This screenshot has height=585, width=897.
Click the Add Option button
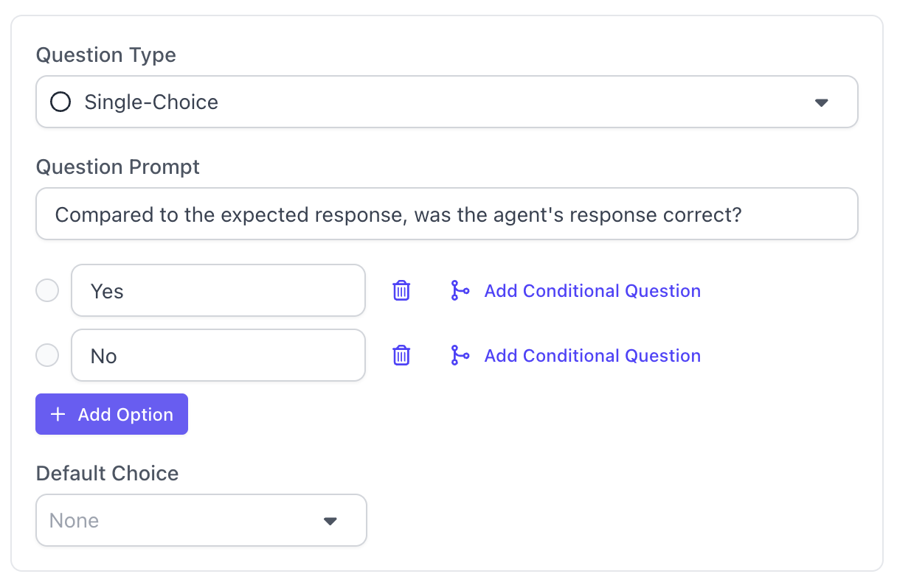111,414
